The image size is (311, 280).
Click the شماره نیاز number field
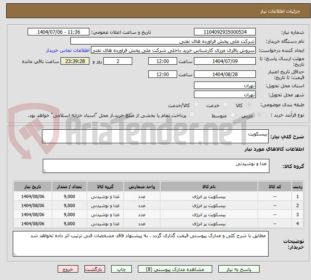[x=225, y=32]
